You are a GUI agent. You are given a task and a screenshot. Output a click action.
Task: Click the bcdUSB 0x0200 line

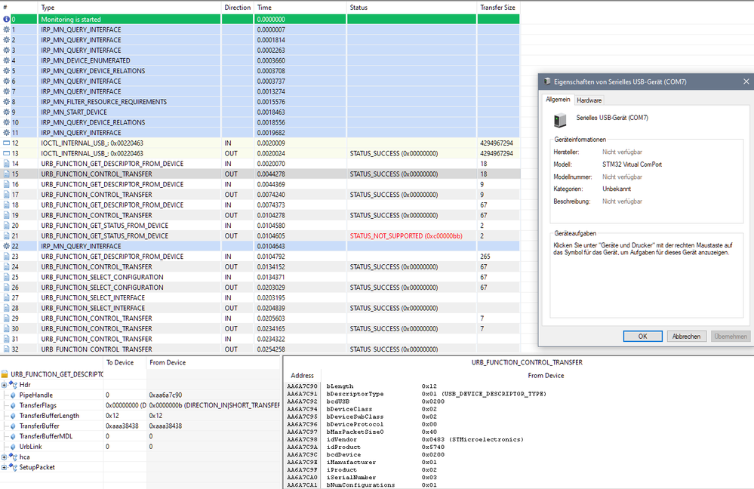pos(365,401)
